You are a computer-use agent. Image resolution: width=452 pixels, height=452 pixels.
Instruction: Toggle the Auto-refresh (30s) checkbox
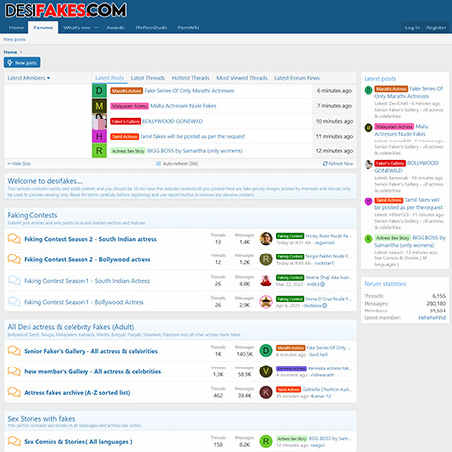(x=159, y=163)
